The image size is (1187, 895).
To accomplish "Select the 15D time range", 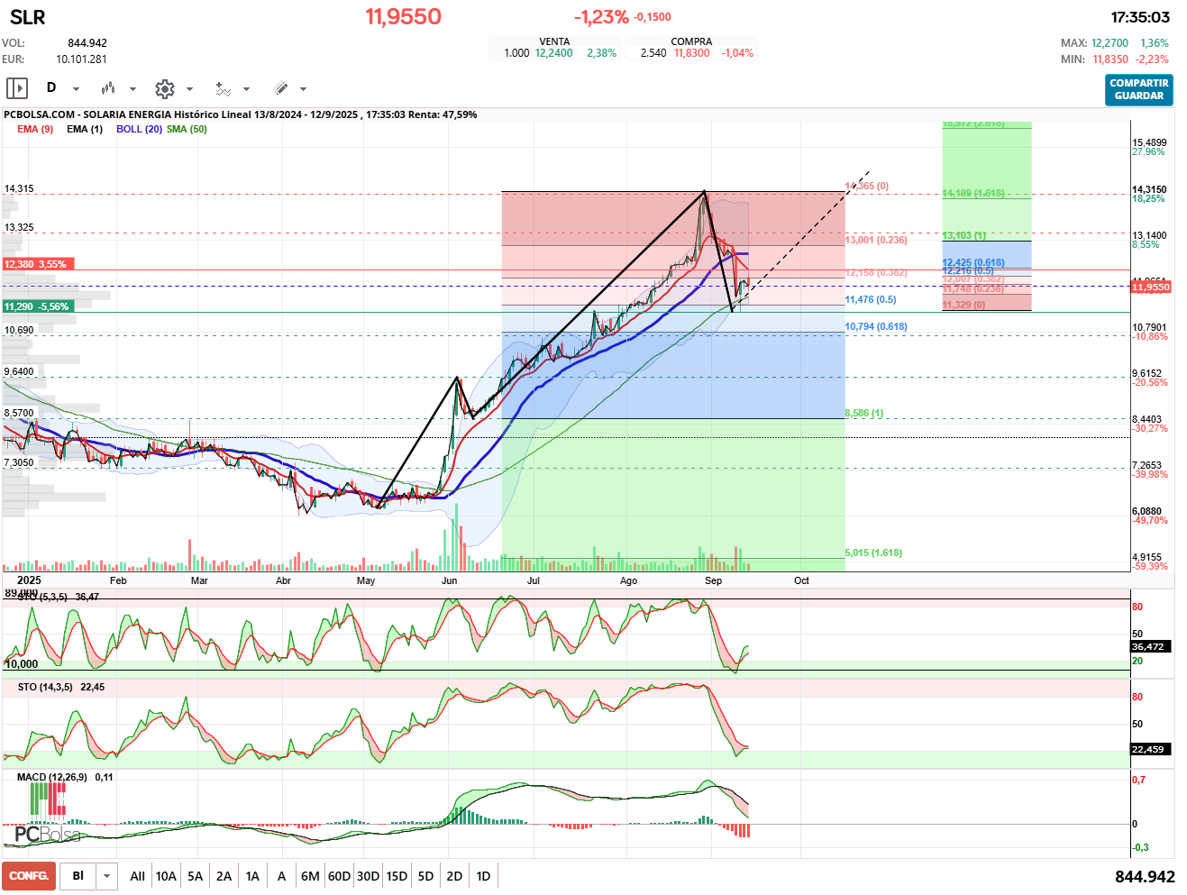I will (397, 876).
